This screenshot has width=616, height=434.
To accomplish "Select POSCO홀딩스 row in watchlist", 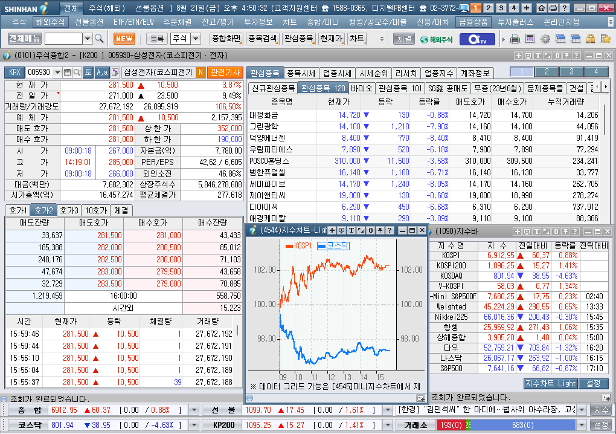I will (x=423, y=161).
